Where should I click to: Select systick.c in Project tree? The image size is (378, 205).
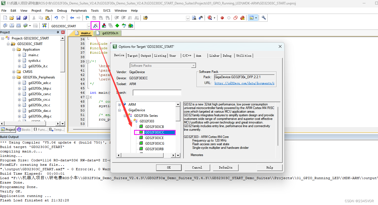34,61
